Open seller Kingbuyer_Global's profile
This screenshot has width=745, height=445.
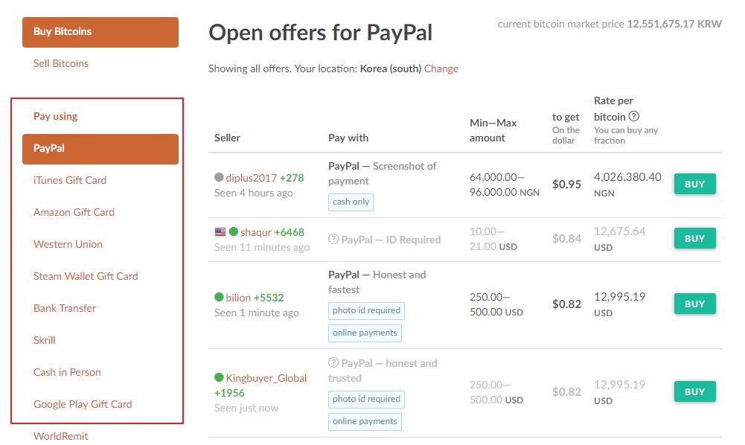(x=266, y=378)
